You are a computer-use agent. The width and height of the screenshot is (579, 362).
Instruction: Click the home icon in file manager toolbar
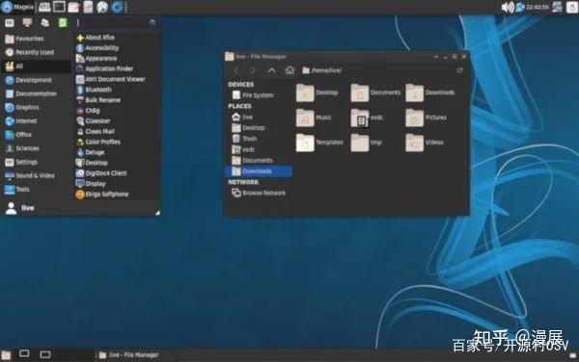click(x=289, y=70)
